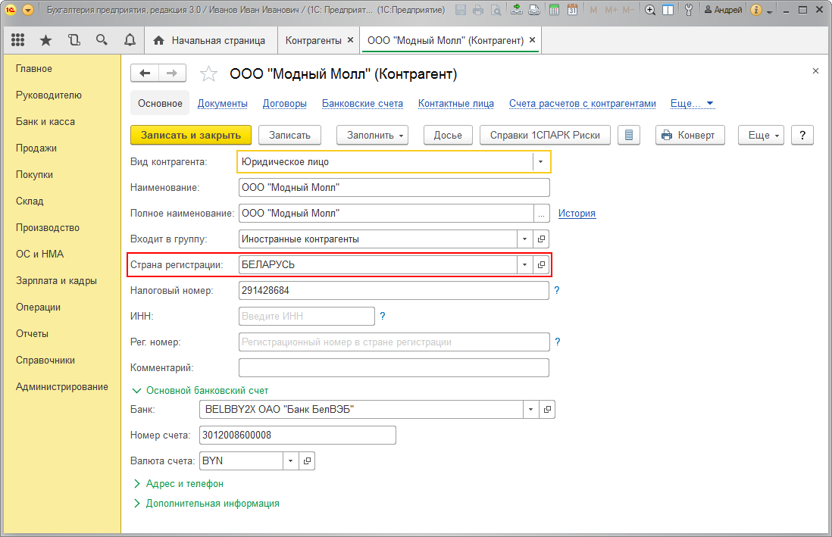Open history scroll icon in top panel
The image size is (832, 537).
click(x=74, y=40)
